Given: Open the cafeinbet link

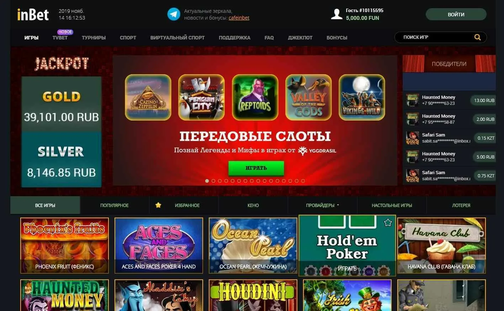Looking at the screenshot, I should [x=239, y=18].
